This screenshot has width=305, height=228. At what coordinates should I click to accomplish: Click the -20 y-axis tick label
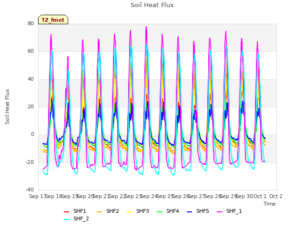(x=30, y=162)
